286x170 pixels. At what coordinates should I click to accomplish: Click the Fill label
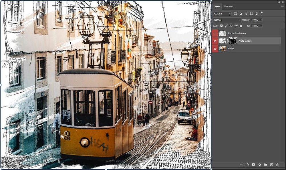pyautogui.click(x=249, y=26)
